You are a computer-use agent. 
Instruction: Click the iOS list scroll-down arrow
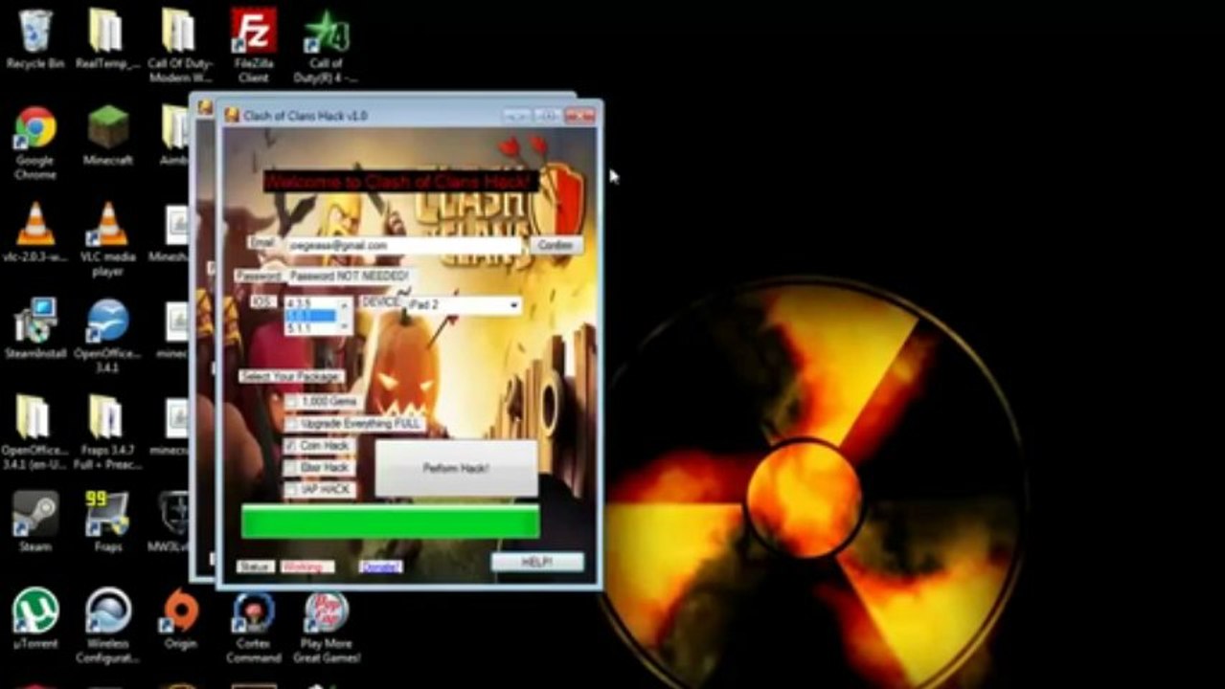tap(345, 328)
